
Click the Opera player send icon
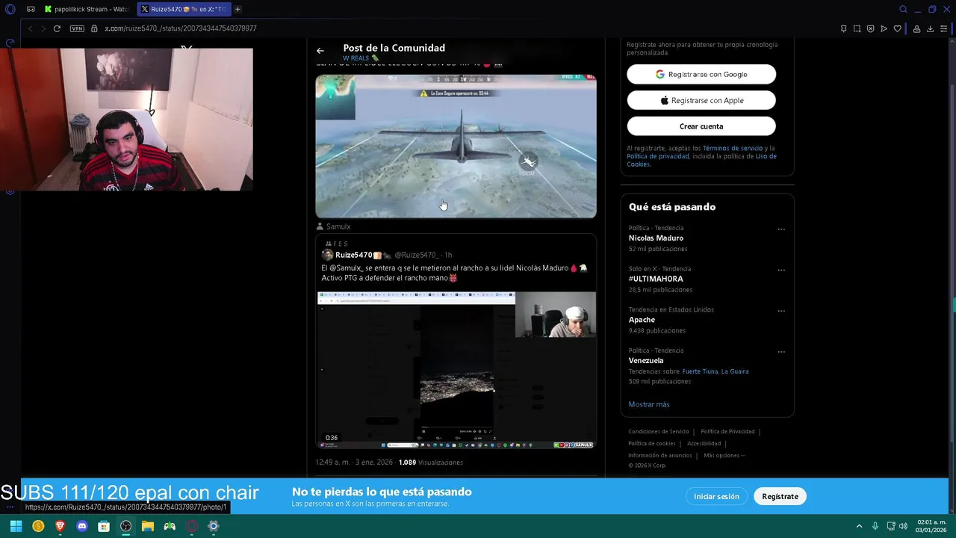(x=884, y=28)
